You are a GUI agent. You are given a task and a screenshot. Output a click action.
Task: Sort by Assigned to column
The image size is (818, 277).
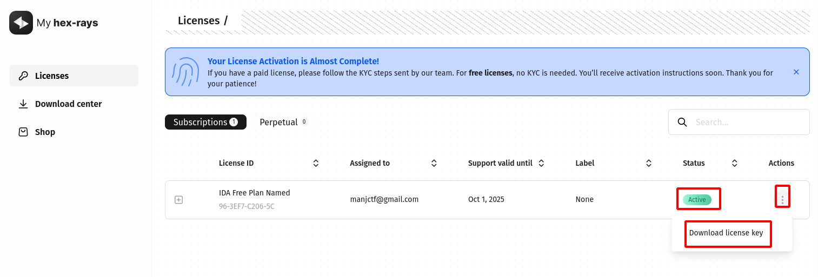point(434,163)
